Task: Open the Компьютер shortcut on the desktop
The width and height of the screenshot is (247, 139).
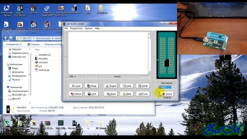Action: tap(7, 11)
